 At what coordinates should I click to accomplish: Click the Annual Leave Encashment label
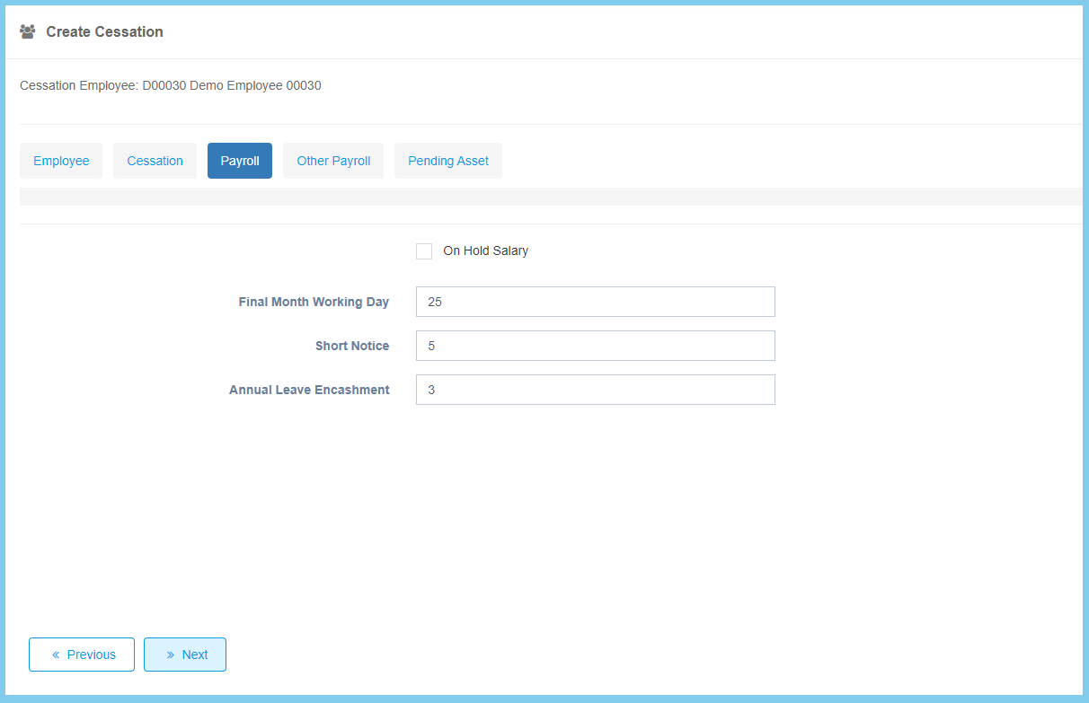point(309,390)
